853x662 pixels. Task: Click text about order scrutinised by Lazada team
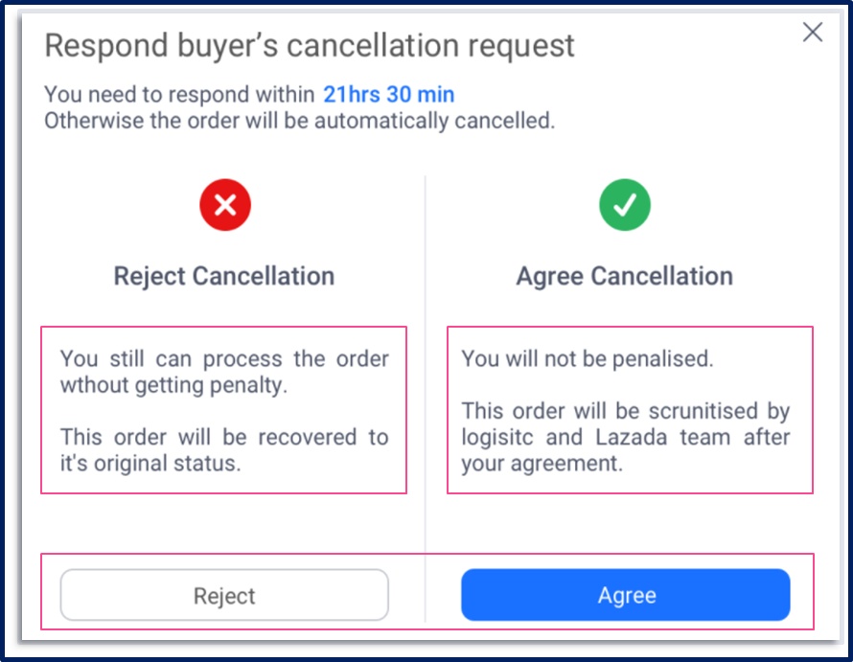coord(626,437)
